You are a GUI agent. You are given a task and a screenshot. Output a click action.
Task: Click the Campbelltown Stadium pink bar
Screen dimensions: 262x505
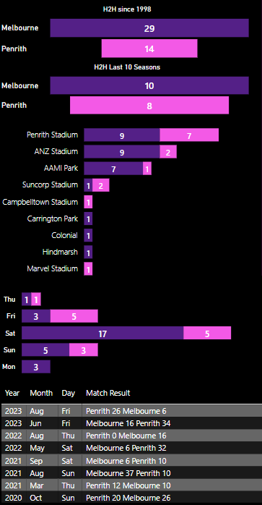tap(88, 202)
